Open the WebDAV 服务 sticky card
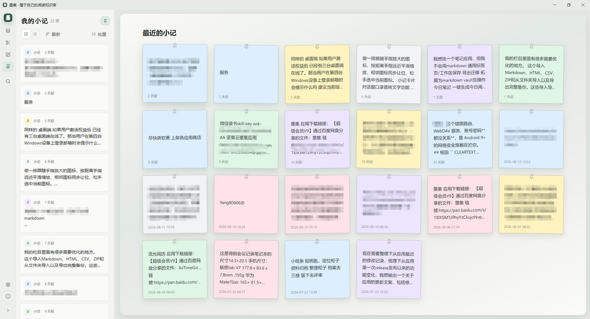This screenshot has height=319, width=590. tap(460, 139)
